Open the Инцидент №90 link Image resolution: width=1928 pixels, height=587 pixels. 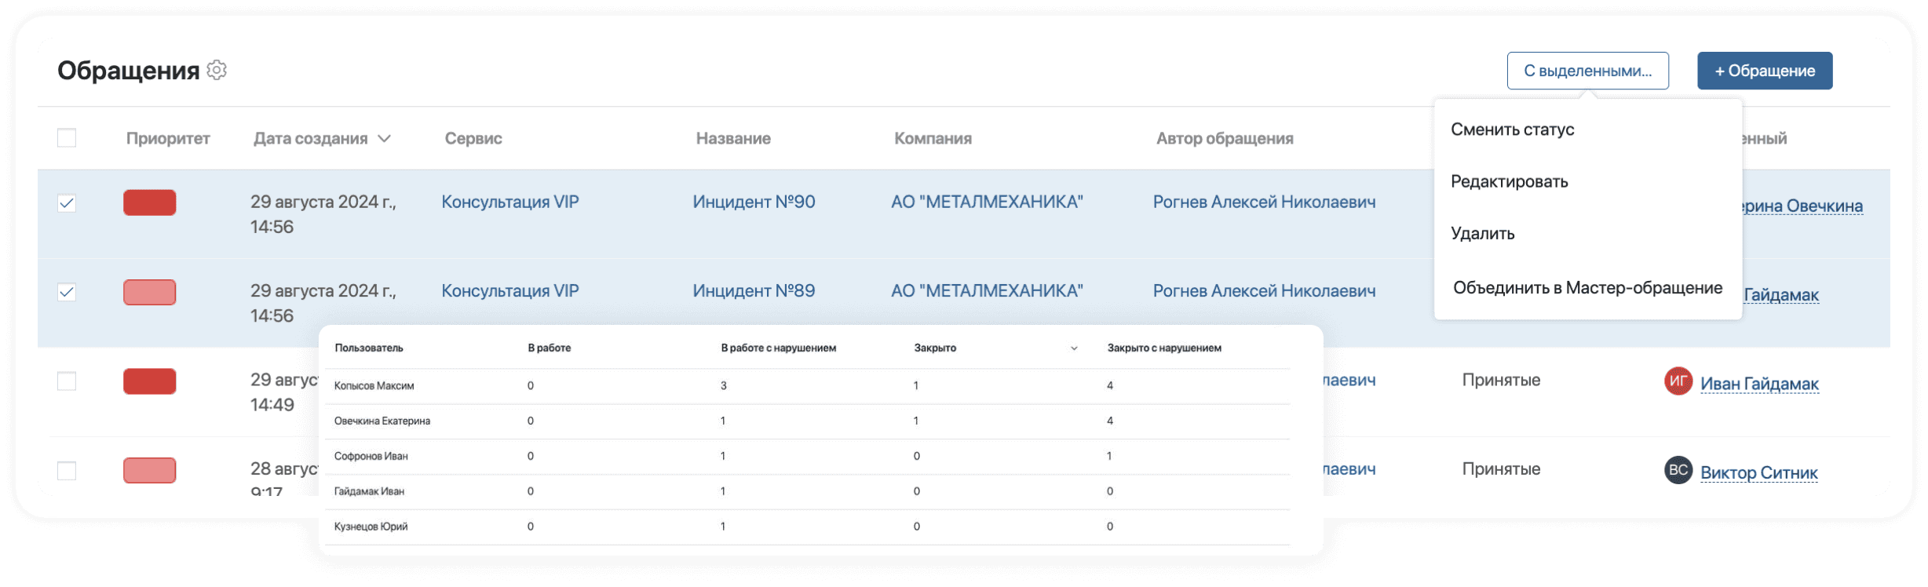tap(753, 202)
